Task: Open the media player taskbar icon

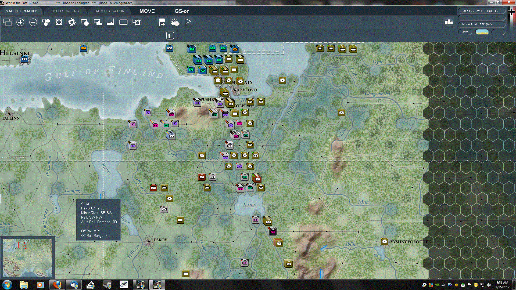Action: 40,285
